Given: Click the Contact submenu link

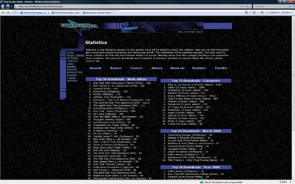Looking at the screenshot, I should 136,68.
